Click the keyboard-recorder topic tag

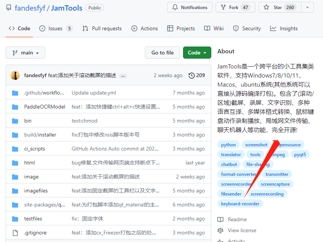(240, 204)
